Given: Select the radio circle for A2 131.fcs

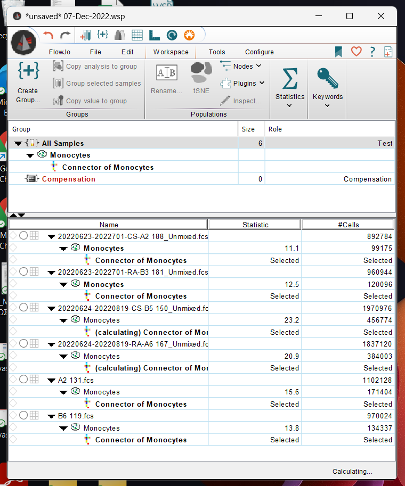Looking at the screenshot, I should 23,380.
